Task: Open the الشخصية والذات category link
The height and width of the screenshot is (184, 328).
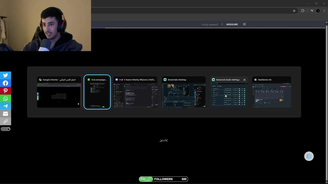Action: (x=210, y=24)
